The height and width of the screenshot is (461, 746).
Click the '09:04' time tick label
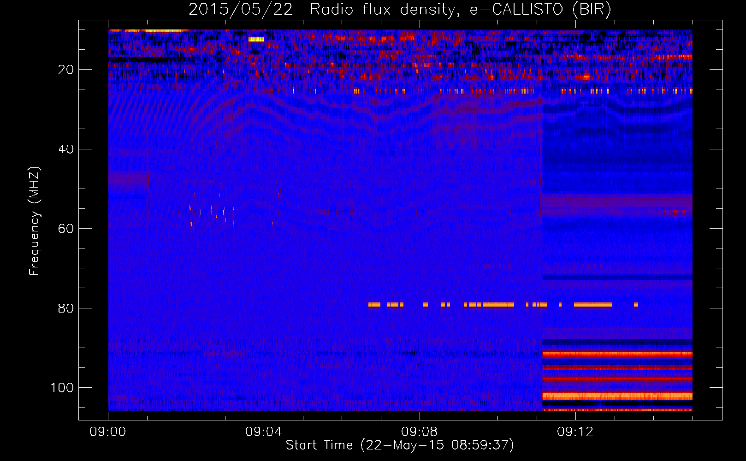point(264,432)
